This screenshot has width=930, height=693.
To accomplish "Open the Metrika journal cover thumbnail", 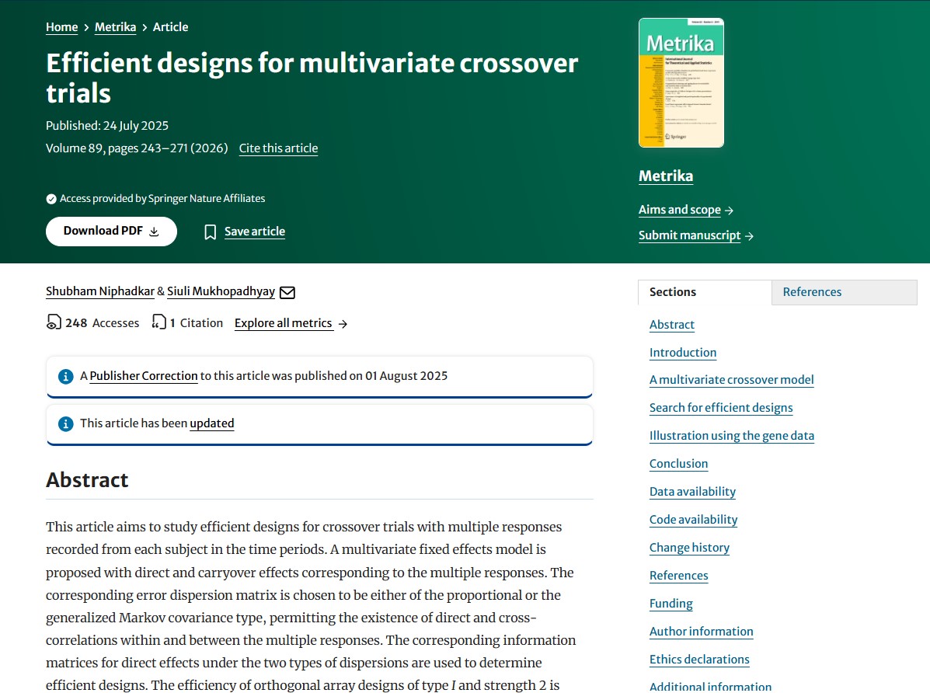I will pyautogui.click(x=681, y=82).
